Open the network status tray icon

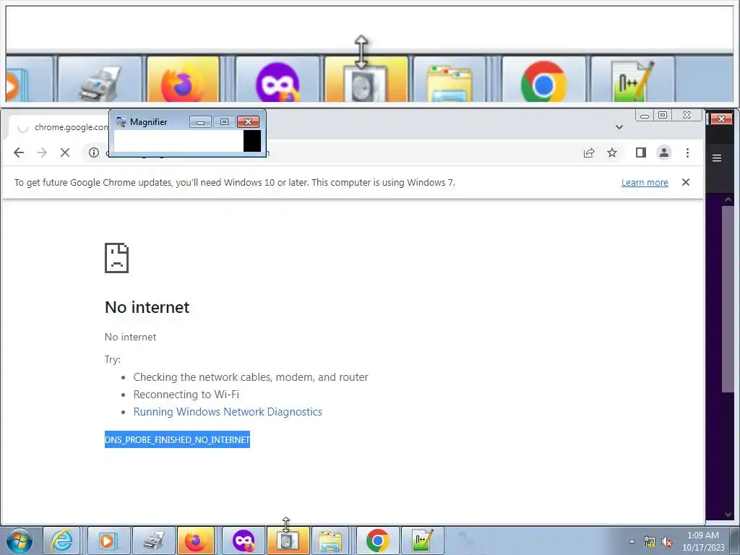tap(650, 542)
